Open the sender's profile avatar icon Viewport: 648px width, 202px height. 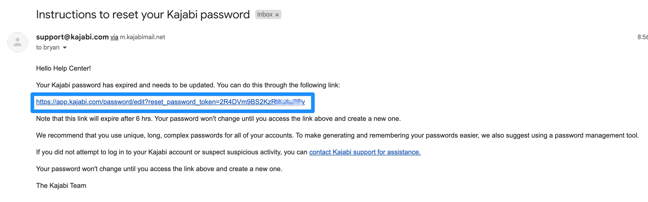[x=18, y=42]
